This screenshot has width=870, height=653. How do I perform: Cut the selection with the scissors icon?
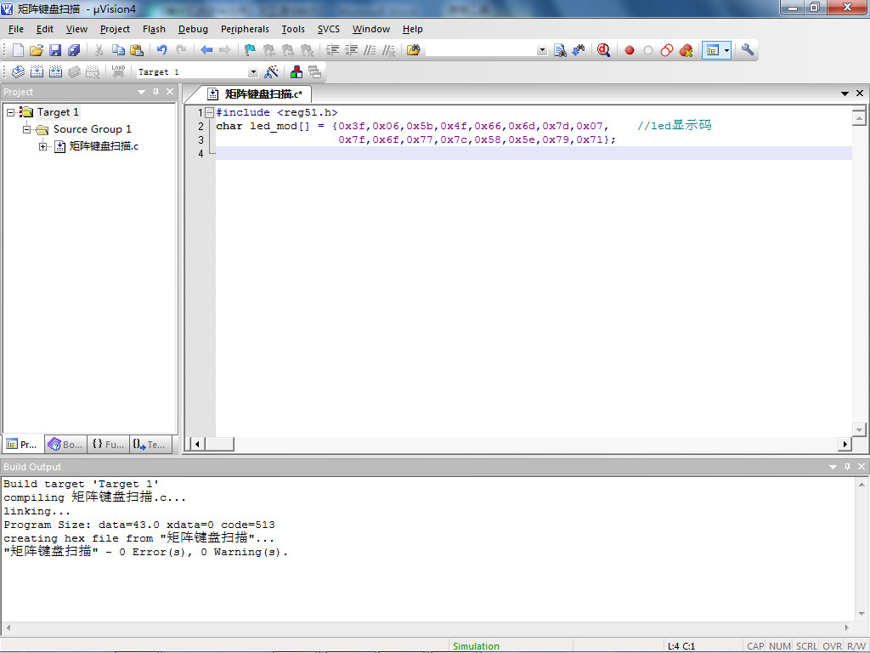[x=99, y=50]
